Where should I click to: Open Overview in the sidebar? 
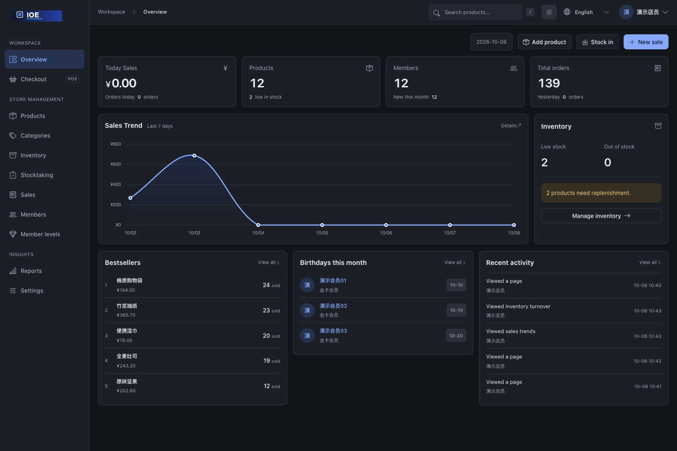pos(44,60)
